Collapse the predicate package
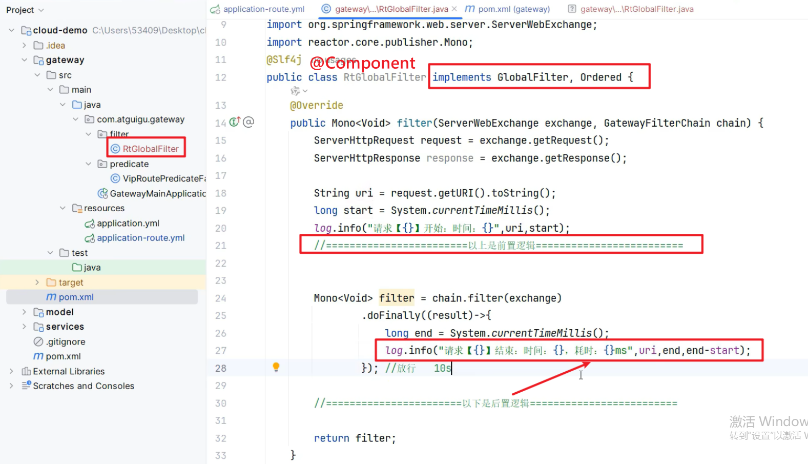This screenshot has height=464, width=808. pyautogui.click(x=88, y=164)
